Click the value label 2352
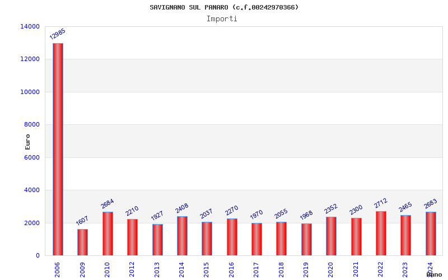 point(330,209)
